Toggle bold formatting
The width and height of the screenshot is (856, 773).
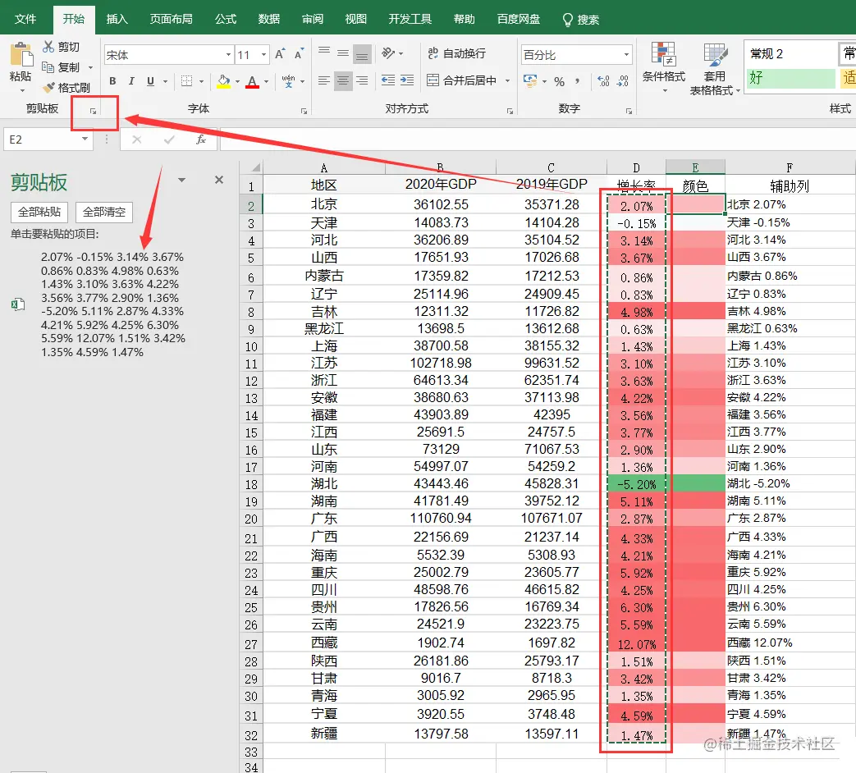(x=112, y=81)
